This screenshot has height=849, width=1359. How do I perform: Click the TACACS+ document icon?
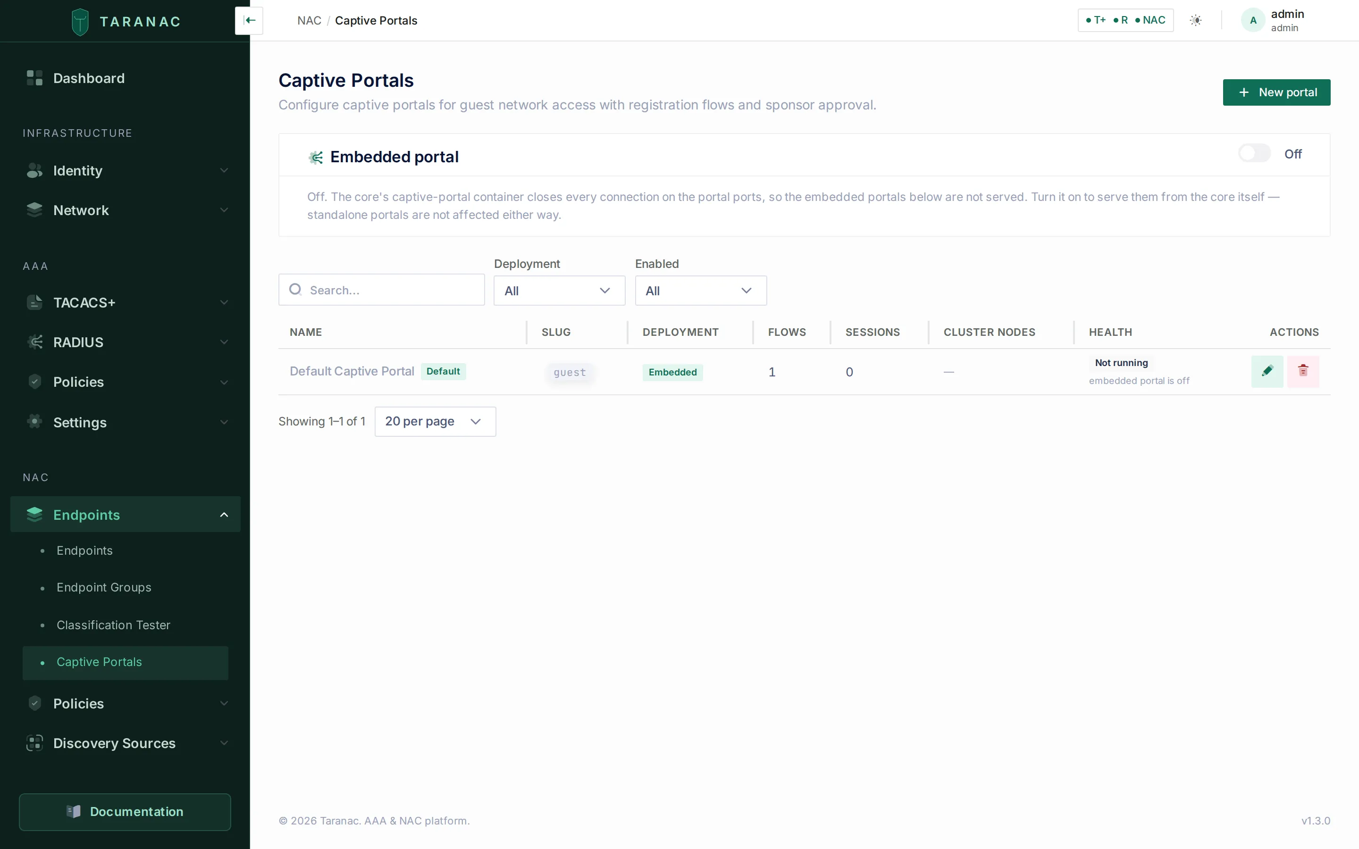[35, 302]
